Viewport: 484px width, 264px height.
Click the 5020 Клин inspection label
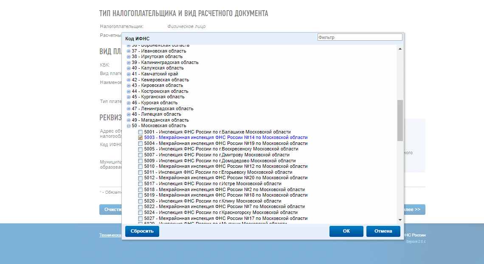point(212,201)
